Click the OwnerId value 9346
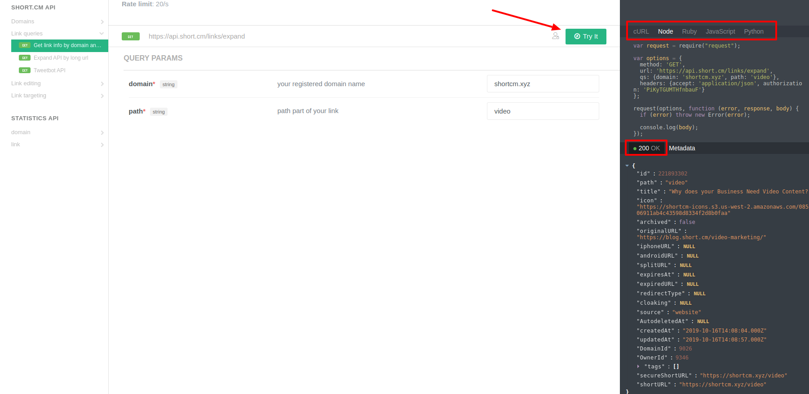This screenshot has width=809, height=394. (682, 358)
